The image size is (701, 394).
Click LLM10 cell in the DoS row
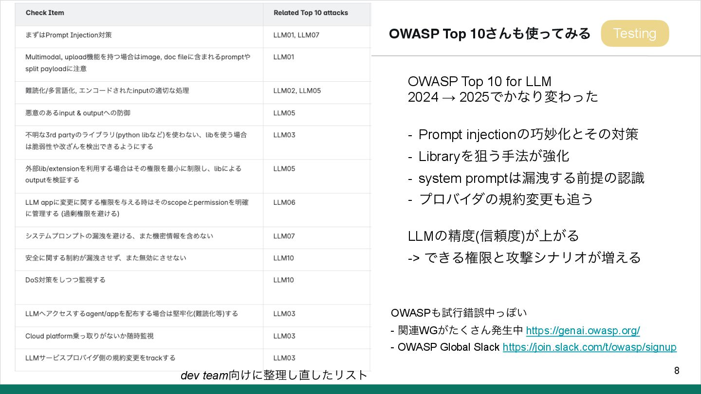(284, 280)
